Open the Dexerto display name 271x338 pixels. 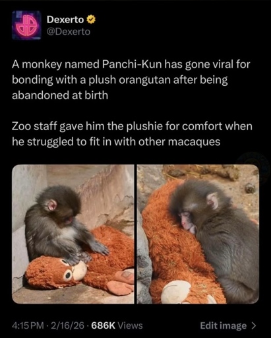point(65,20)
